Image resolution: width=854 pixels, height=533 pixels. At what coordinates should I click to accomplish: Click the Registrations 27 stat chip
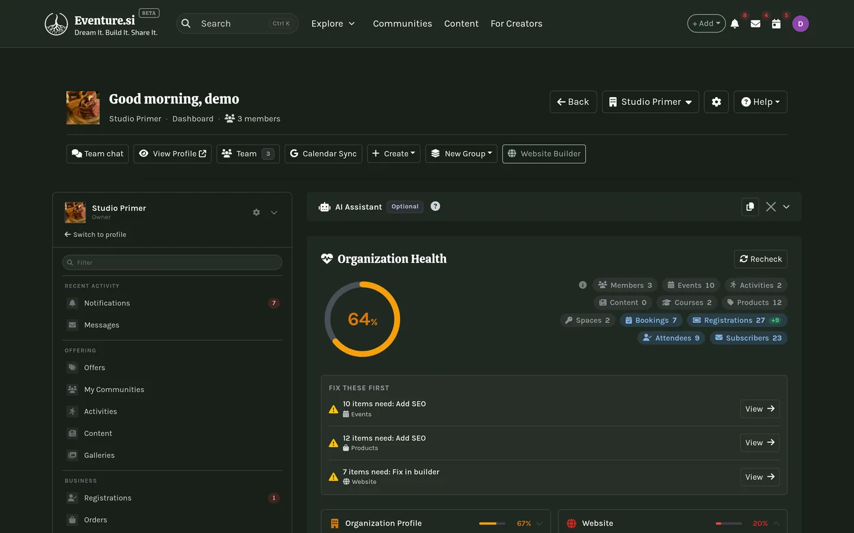737,320
